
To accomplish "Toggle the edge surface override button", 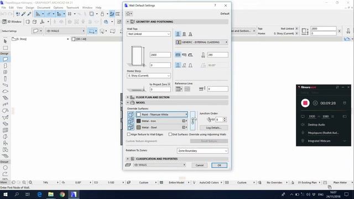I will point(131,121).
